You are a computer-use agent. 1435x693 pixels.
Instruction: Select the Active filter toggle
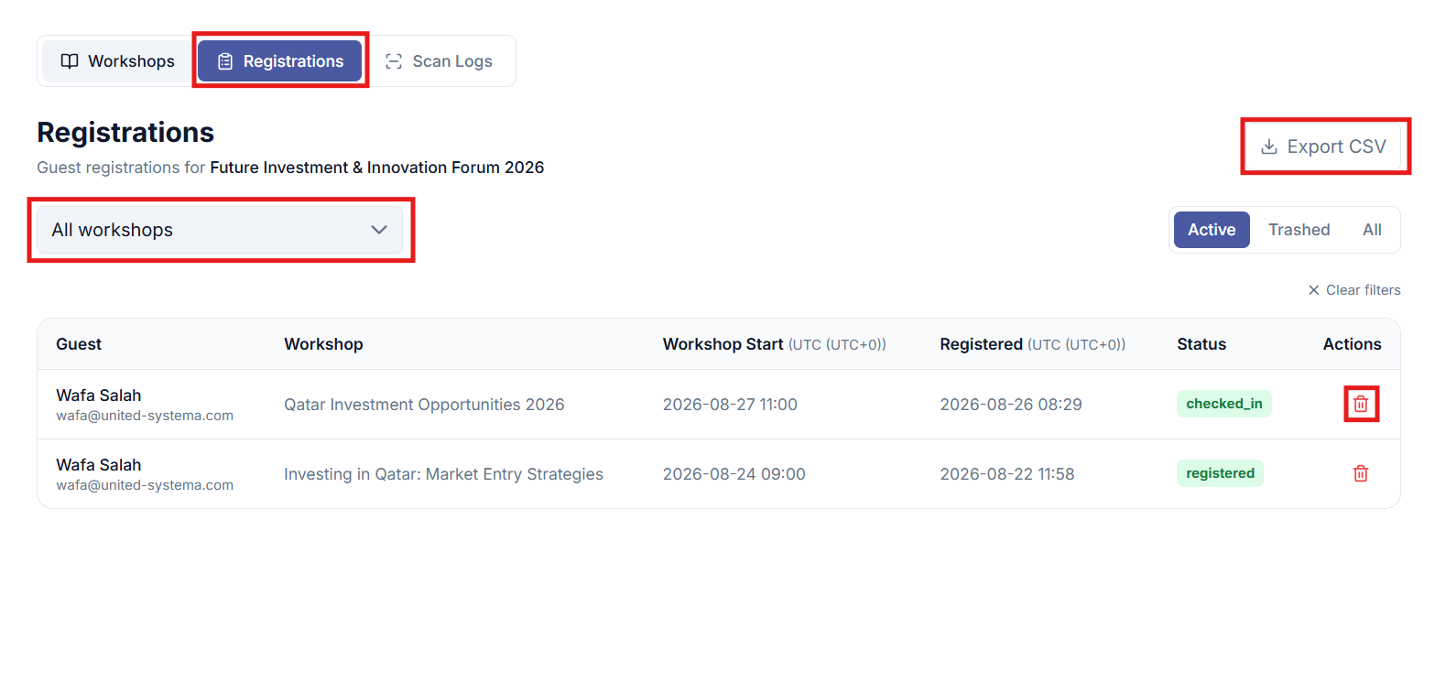click(1212, 230)
